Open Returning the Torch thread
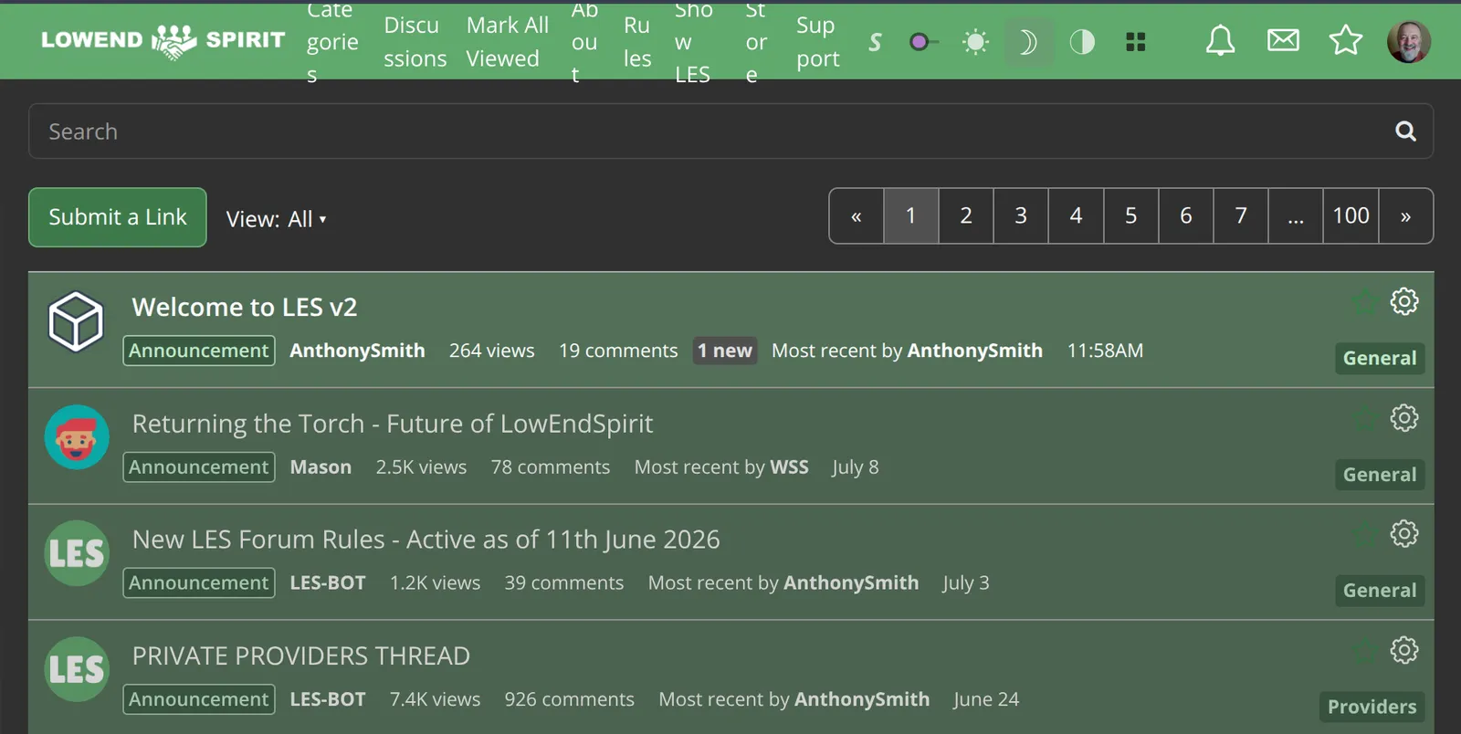1461x734 pixels. (x=393, y=424)
